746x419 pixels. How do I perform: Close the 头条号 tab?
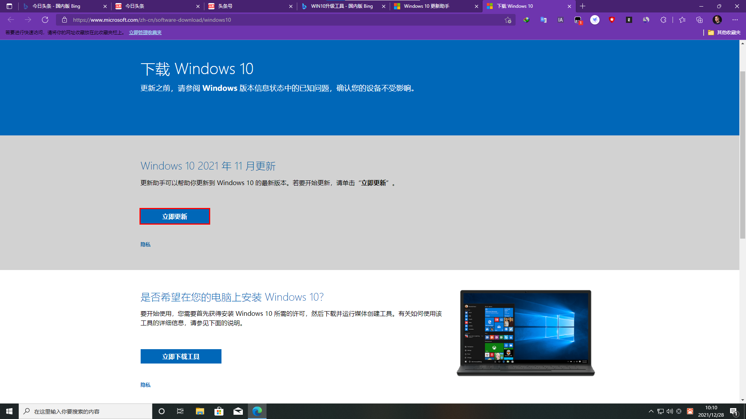[x=291, y=6]
